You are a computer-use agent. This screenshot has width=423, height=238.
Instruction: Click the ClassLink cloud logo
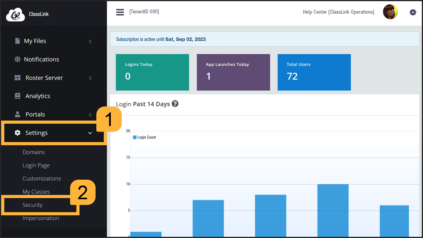point(15,14)
